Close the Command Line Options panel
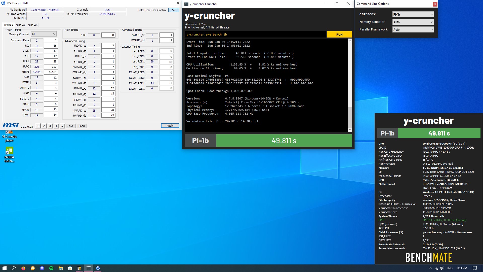483x272 pixels. [x=435, y=4]
